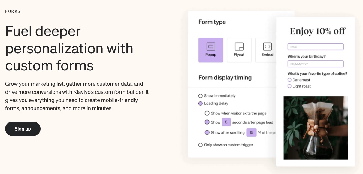Toggle Show after scrolling option
Image resolution: width=363 pixels, height=174 pixels.
pyautogui.click(x=207, y=132)
